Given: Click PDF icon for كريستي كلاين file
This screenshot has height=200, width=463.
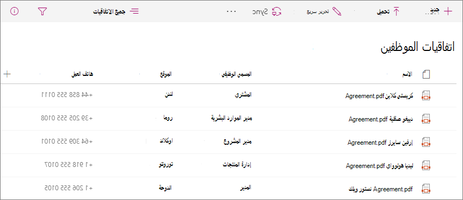Looking at the screenshot, I should pos(426,95).
